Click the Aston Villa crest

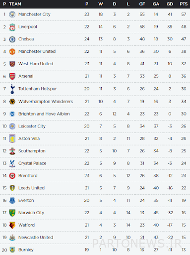point(12,138)
